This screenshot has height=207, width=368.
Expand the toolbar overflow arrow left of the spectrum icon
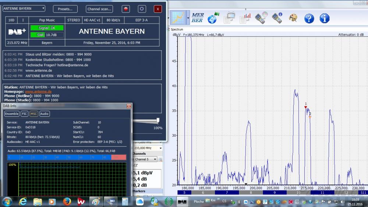[x=168, y=18]
